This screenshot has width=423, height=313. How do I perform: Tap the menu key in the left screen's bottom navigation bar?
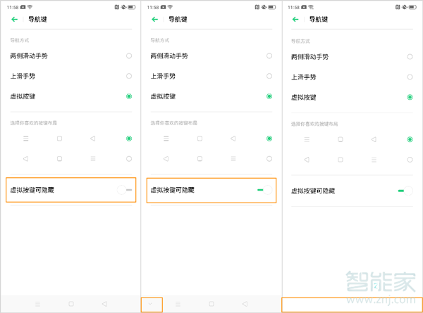tap(38, 304)
